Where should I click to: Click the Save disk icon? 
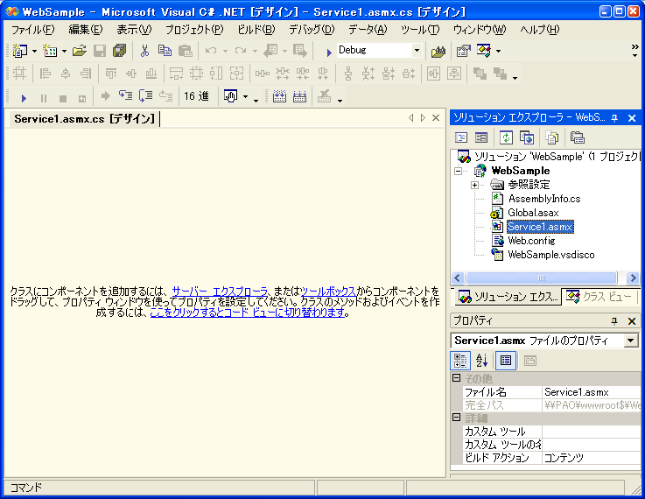coord(100,51)
